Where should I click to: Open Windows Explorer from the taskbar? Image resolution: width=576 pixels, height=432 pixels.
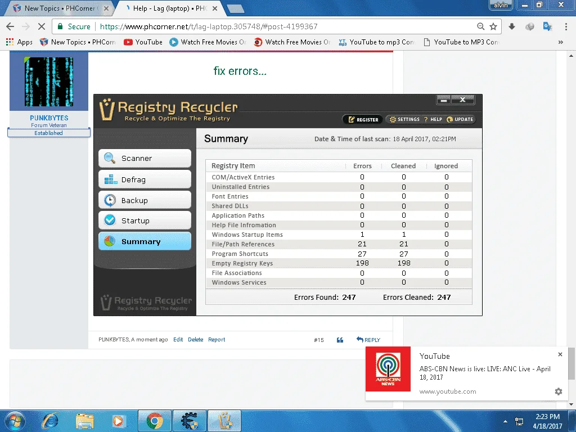[x=84, y=421]
